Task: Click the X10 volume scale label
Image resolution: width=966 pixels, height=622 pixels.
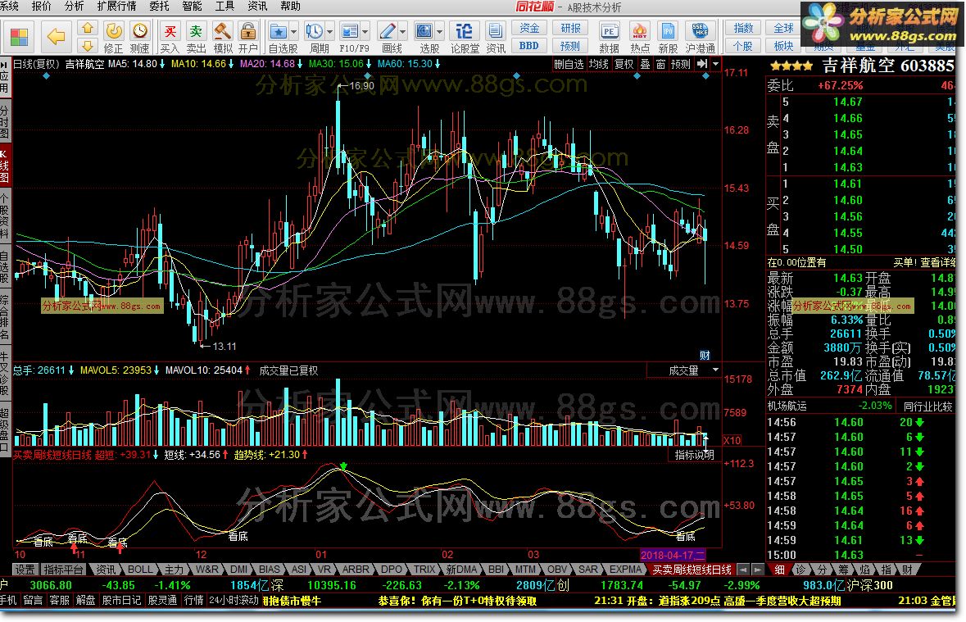Action: click(x=732, y=440)
